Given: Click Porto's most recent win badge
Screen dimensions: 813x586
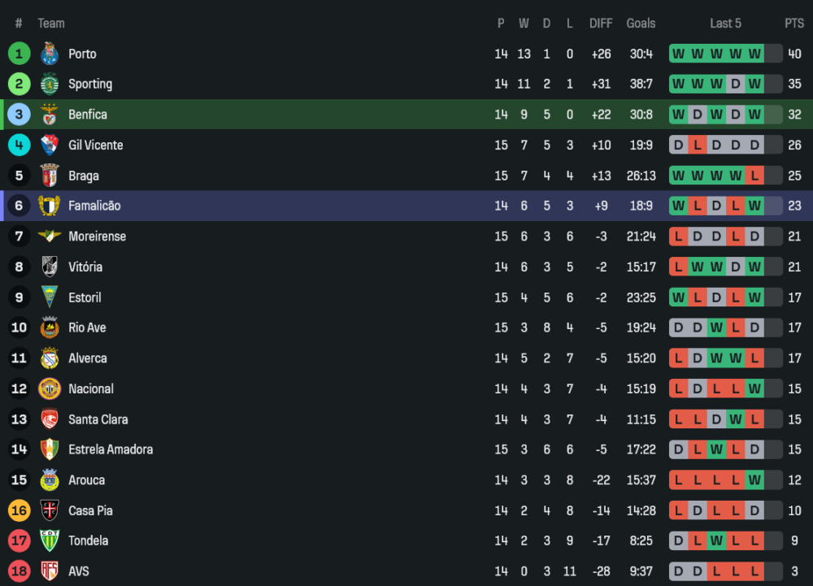Looking at the screenshot, I should (x=754, y=54).
